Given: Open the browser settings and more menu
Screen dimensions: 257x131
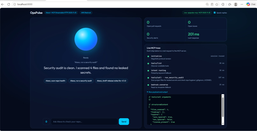Looking at the screenshot, I should 242,4.
